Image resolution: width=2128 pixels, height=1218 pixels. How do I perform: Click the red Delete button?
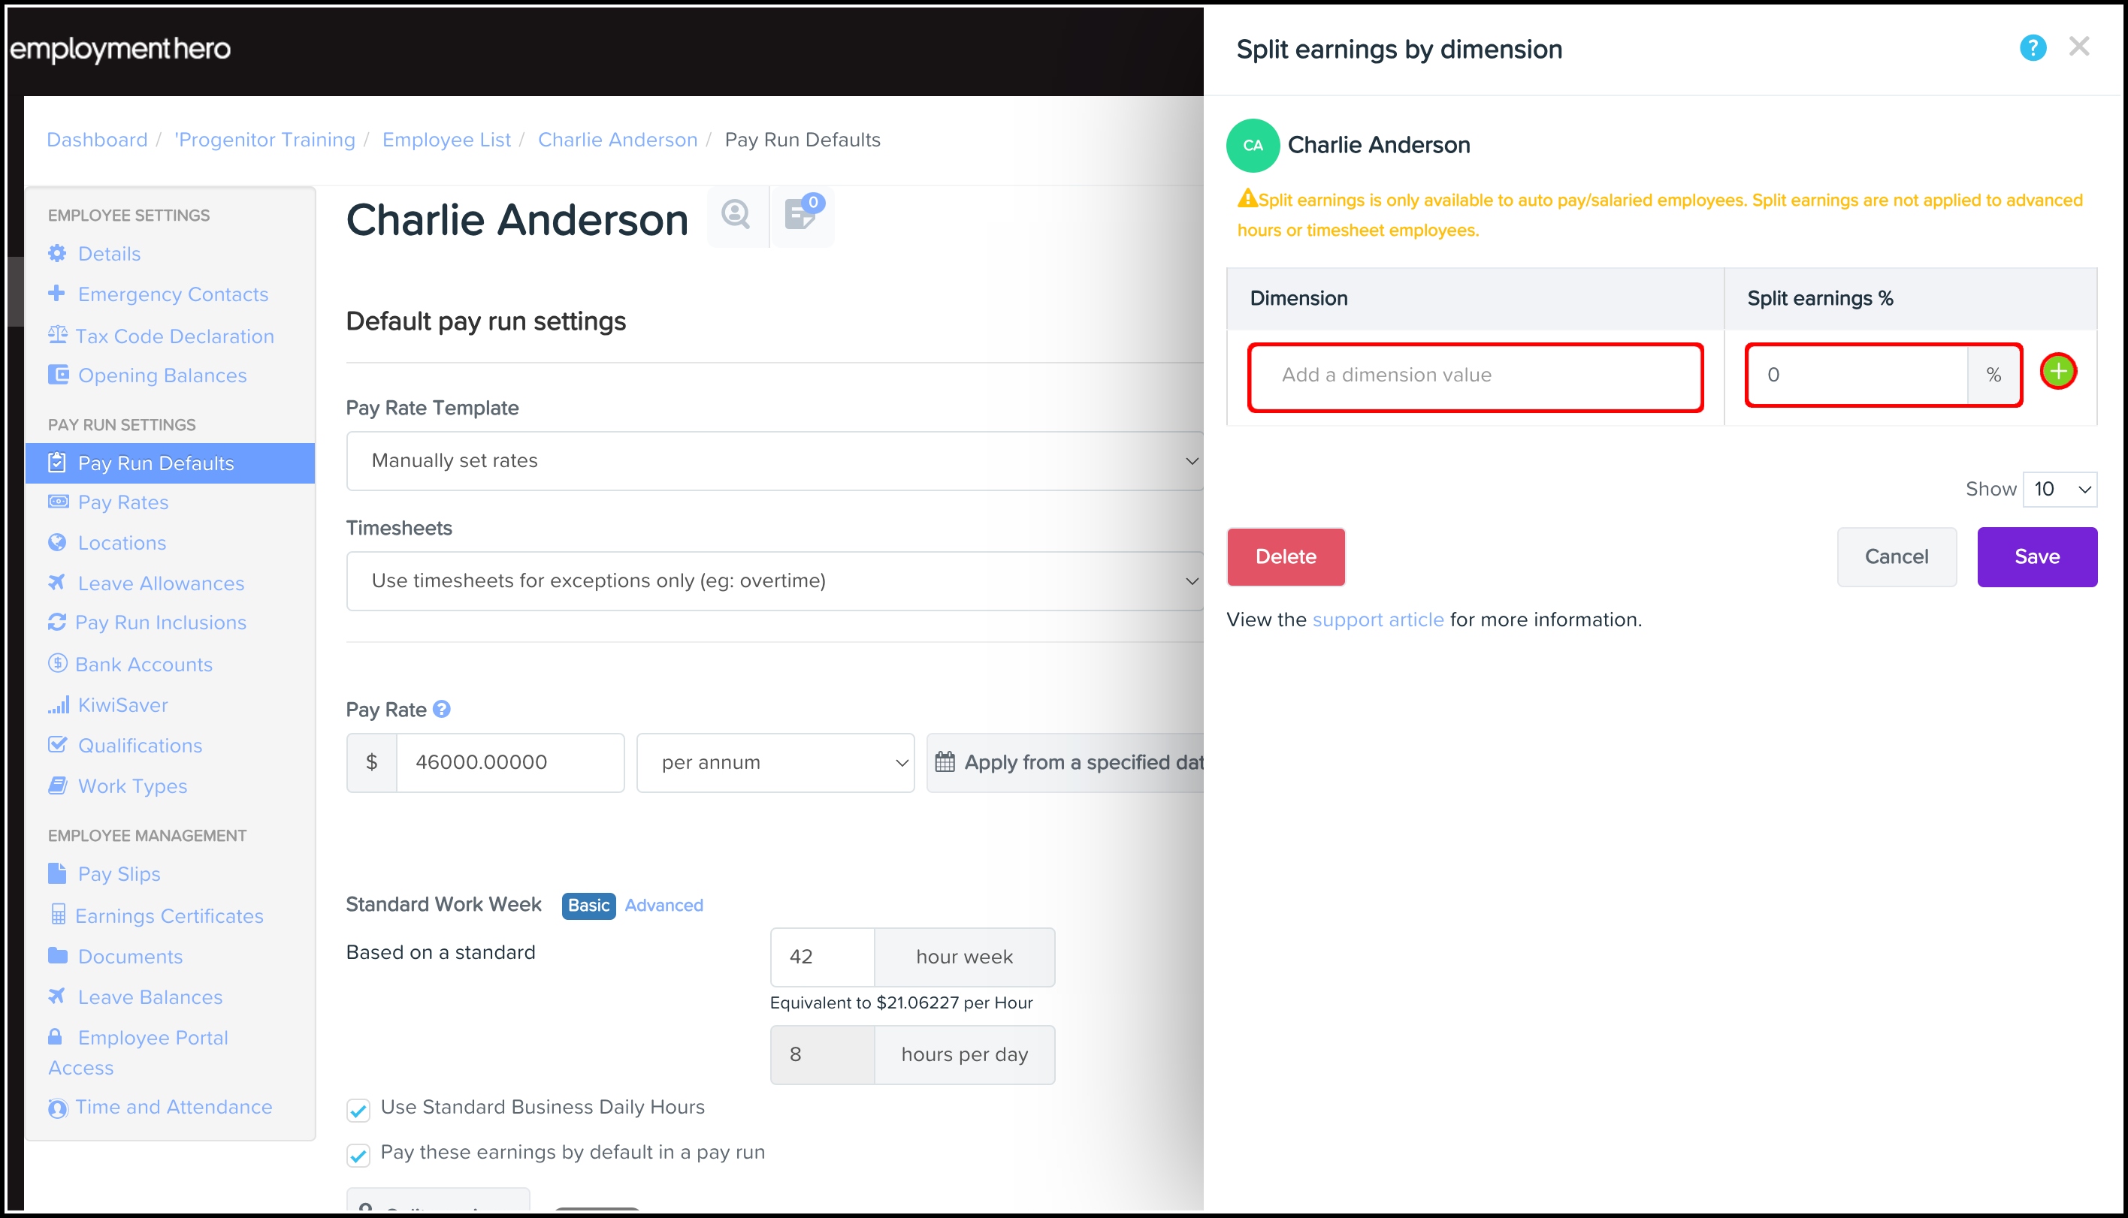tap(1284, 557)
